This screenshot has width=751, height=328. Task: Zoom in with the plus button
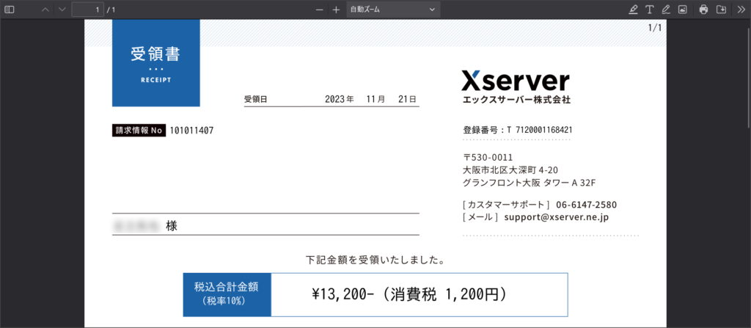[x=336, y=10]
